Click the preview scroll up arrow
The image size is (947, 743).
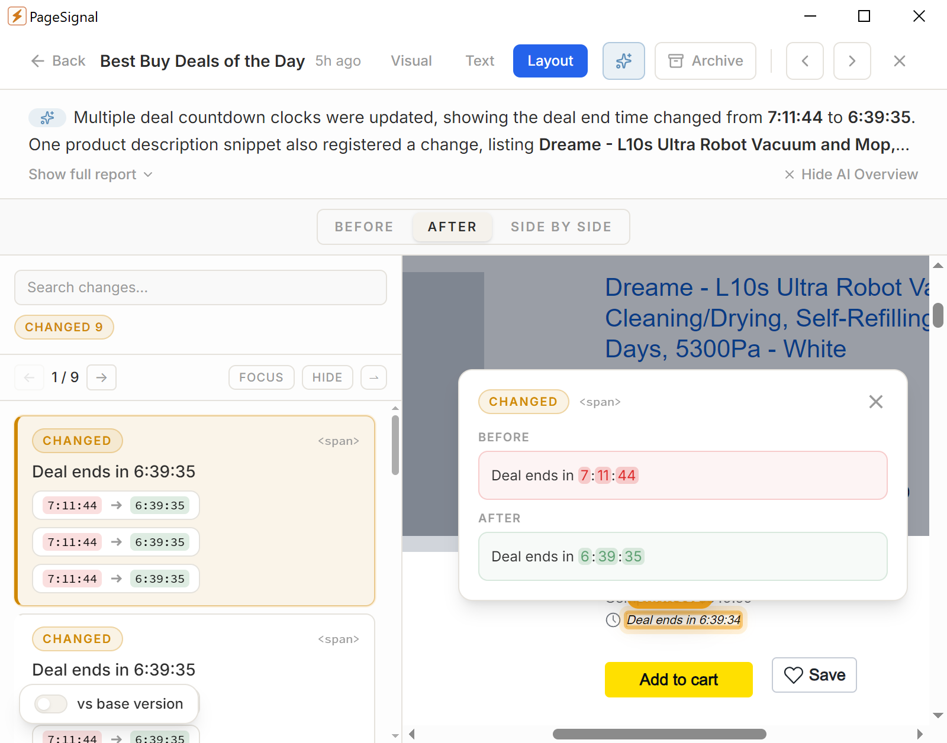click(x=938, y=265)
